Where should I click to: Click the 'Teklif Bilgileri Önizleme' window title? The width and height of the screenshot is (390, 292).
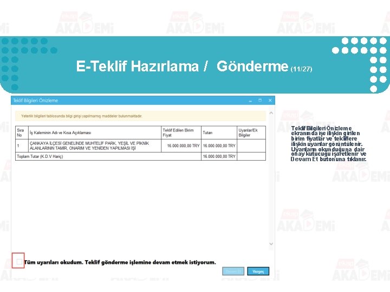[36, 101]
